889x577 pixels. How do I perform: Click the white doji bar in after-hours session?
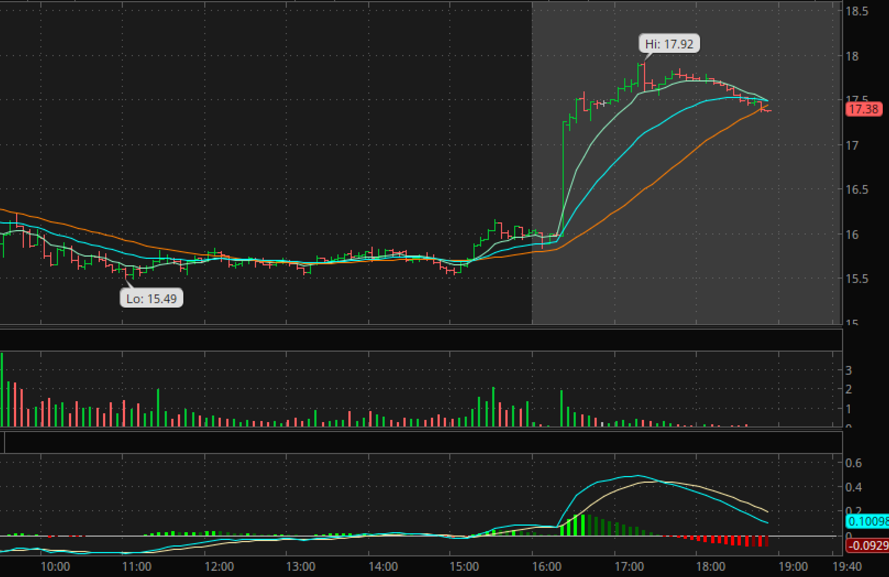pyautogui.click(x=604, y=103)
